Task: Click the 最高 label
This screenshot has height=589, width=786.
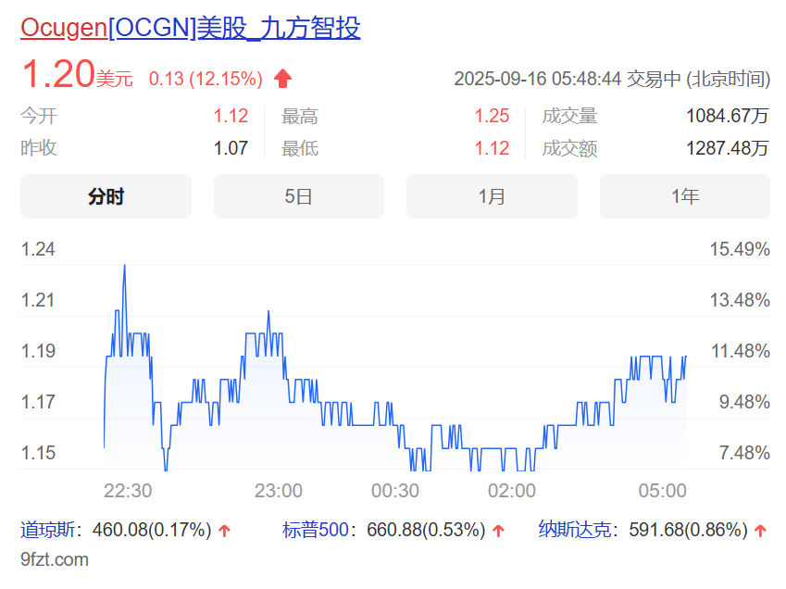Action: (300, 117)
